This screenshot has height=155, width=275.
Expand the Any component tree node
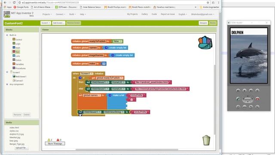tap(7, 84)
